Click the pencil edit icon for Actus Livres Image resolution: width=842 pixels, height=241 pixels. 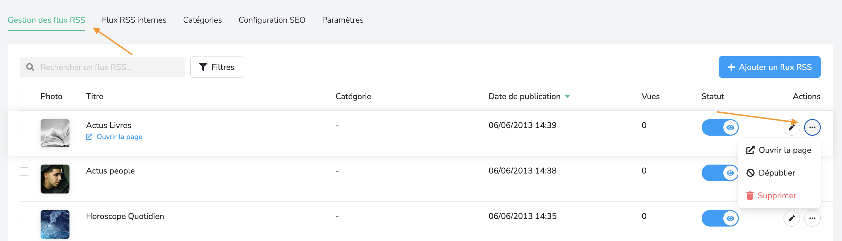click(x=791, y=127)
